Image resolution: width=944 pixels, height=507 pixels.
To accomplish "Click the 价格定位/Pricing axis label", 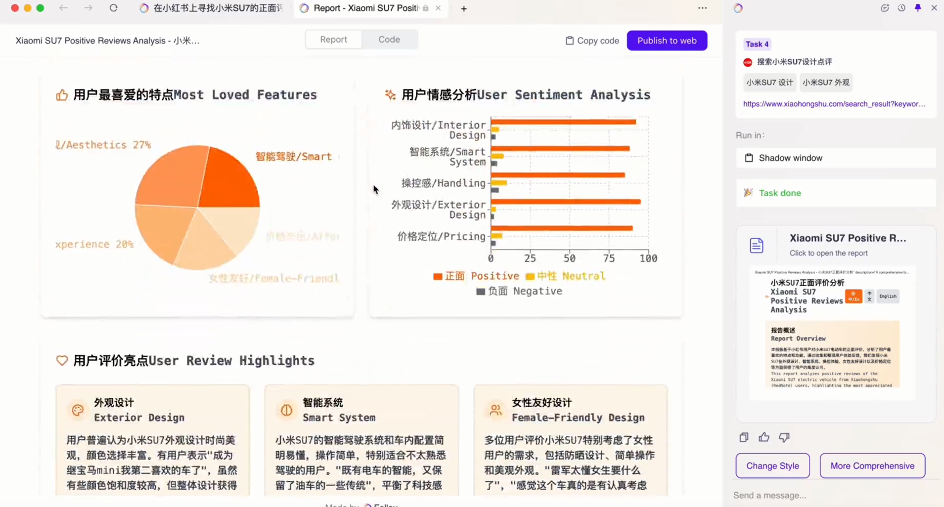I will [442, 236].
